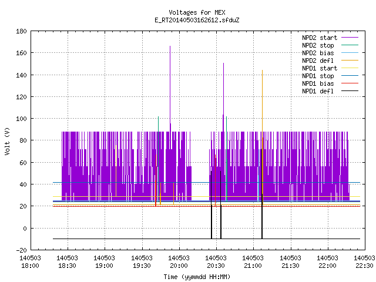Click the y-axis tick label 0
The image size is (376, 282).
click(25, 229)
